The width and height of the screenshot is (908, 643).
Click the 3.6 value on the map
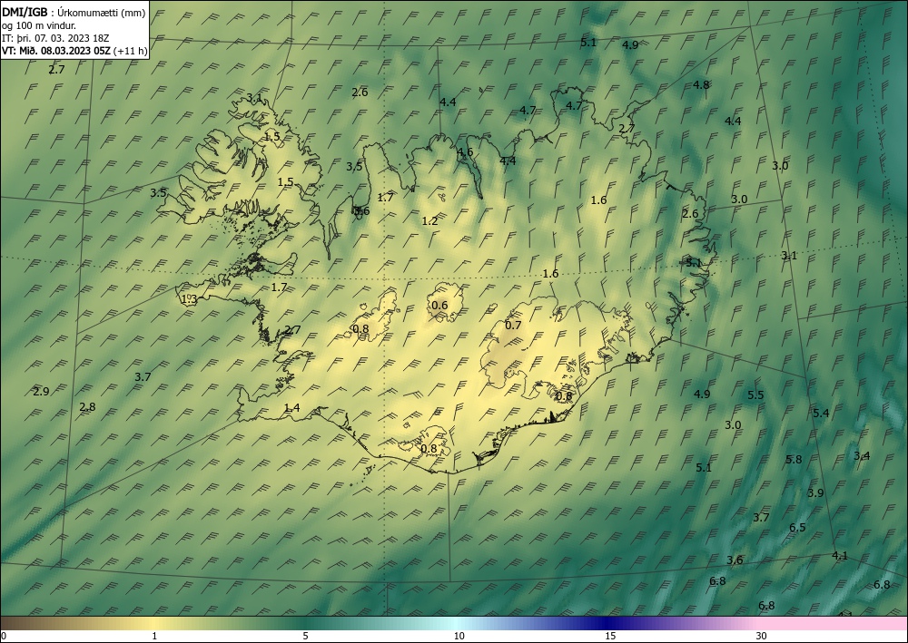click(x=735, y=560)
